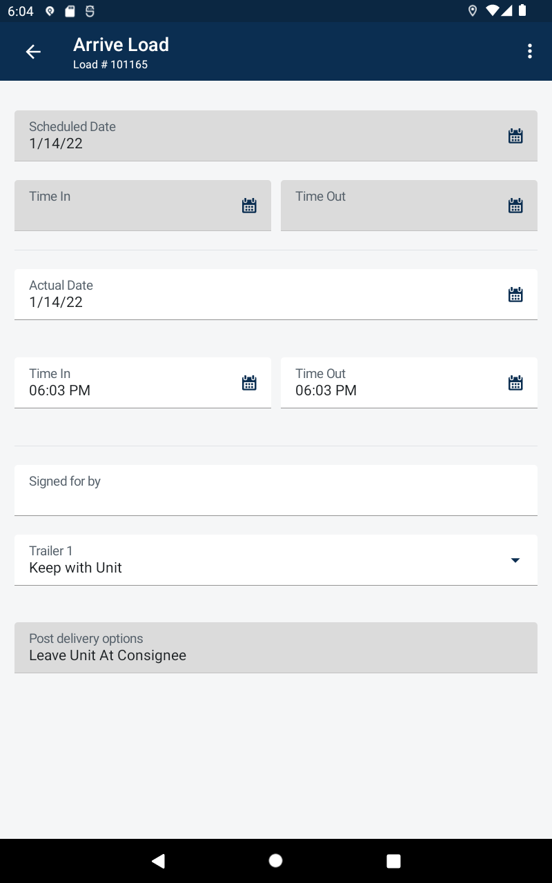This screenshot has width=552, height=883.
Task: Tap Android Home navigation button
Action: (275, 860)
